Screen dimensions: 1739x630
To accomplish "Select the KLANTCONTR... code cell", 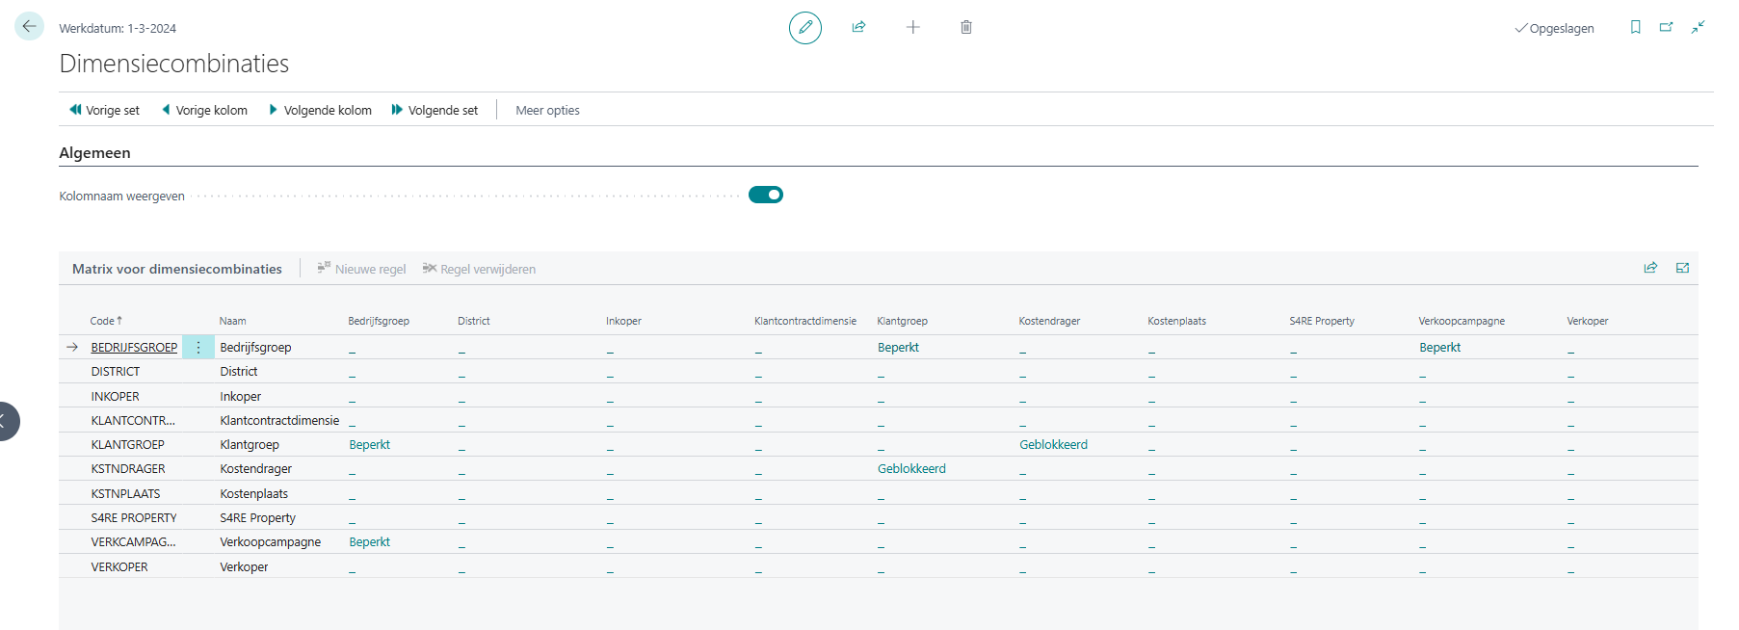I will [x=133, y=420].
